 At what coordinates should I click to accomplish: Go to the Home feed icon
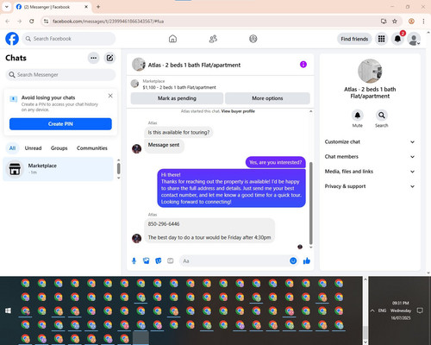tap(172, 39)
